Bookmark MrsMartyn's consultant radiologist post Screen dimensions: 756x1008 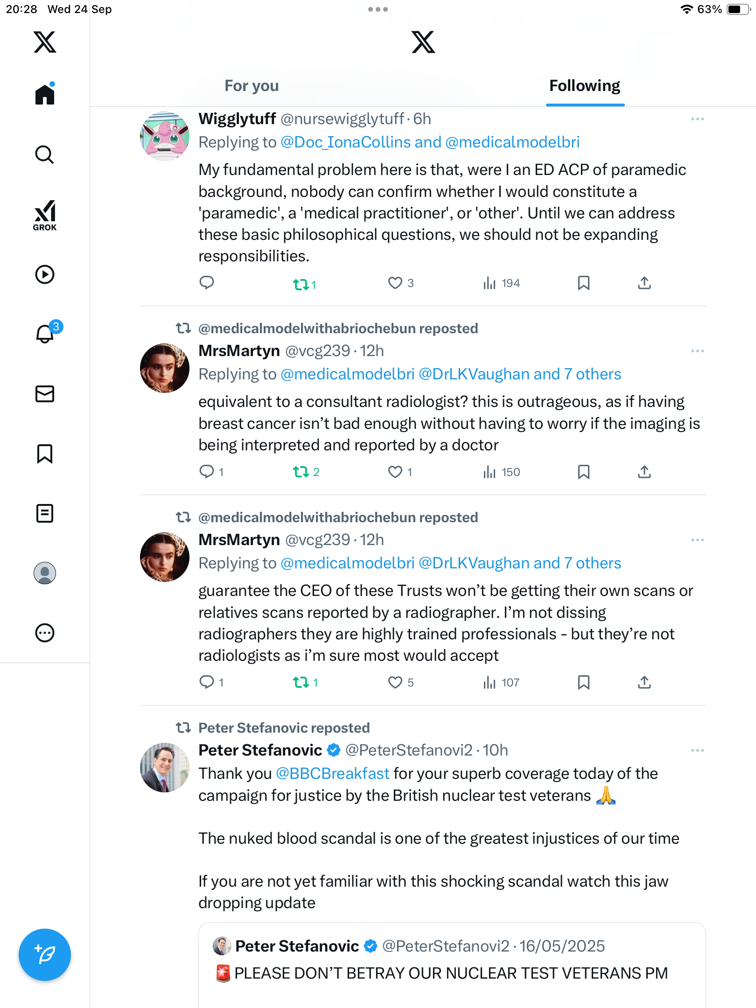point(583,472)
